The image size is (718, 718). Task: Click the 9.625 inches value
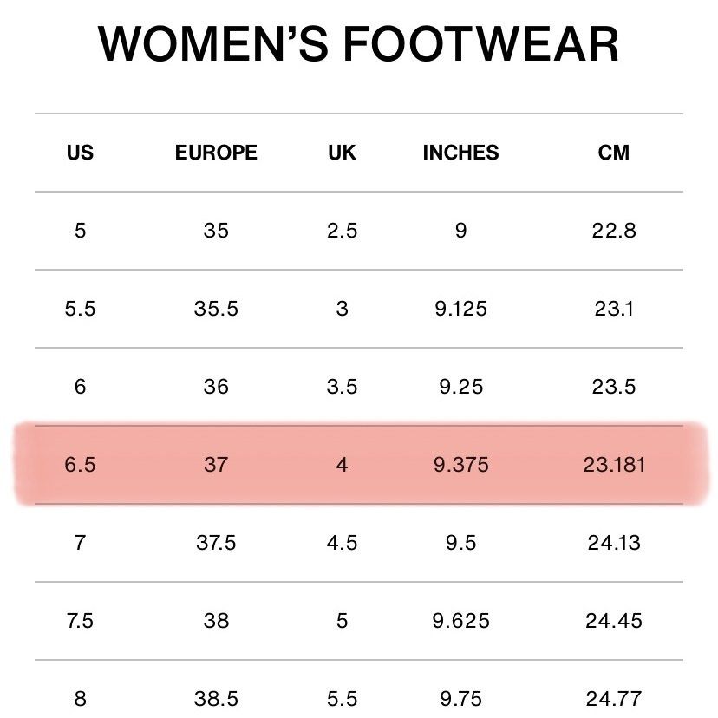click(460, 621)
